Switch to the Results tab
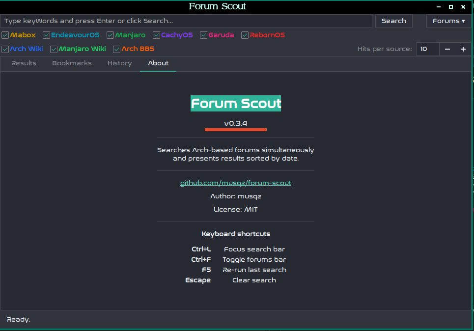This screenshot has width=474, height=331. pos(24,63)
